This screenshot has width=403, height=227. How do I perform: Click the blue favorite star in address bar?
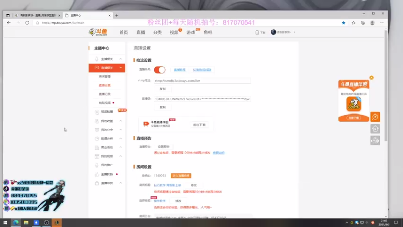344,23
